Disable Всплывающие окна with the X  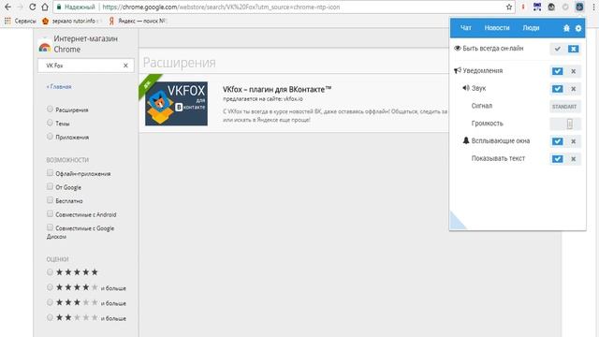[x=573, y=141]
